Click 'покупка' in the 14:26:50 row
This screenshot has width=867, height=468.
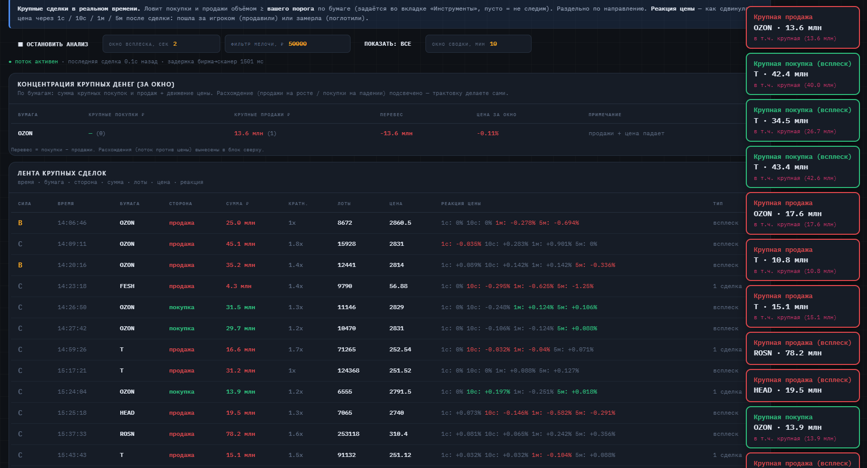pos(182,307)
